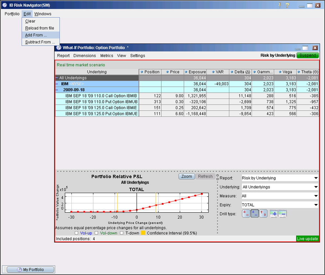This screenshot has height=275, width=325.
Task: Open the Dimensions menu
Action: [x=85, y=56]
